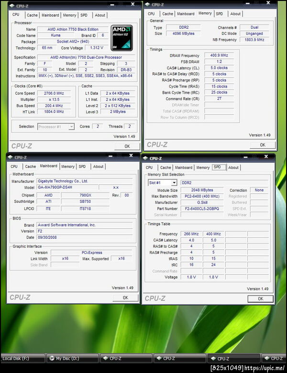Click Correction value None

click(x=259, y=190)
